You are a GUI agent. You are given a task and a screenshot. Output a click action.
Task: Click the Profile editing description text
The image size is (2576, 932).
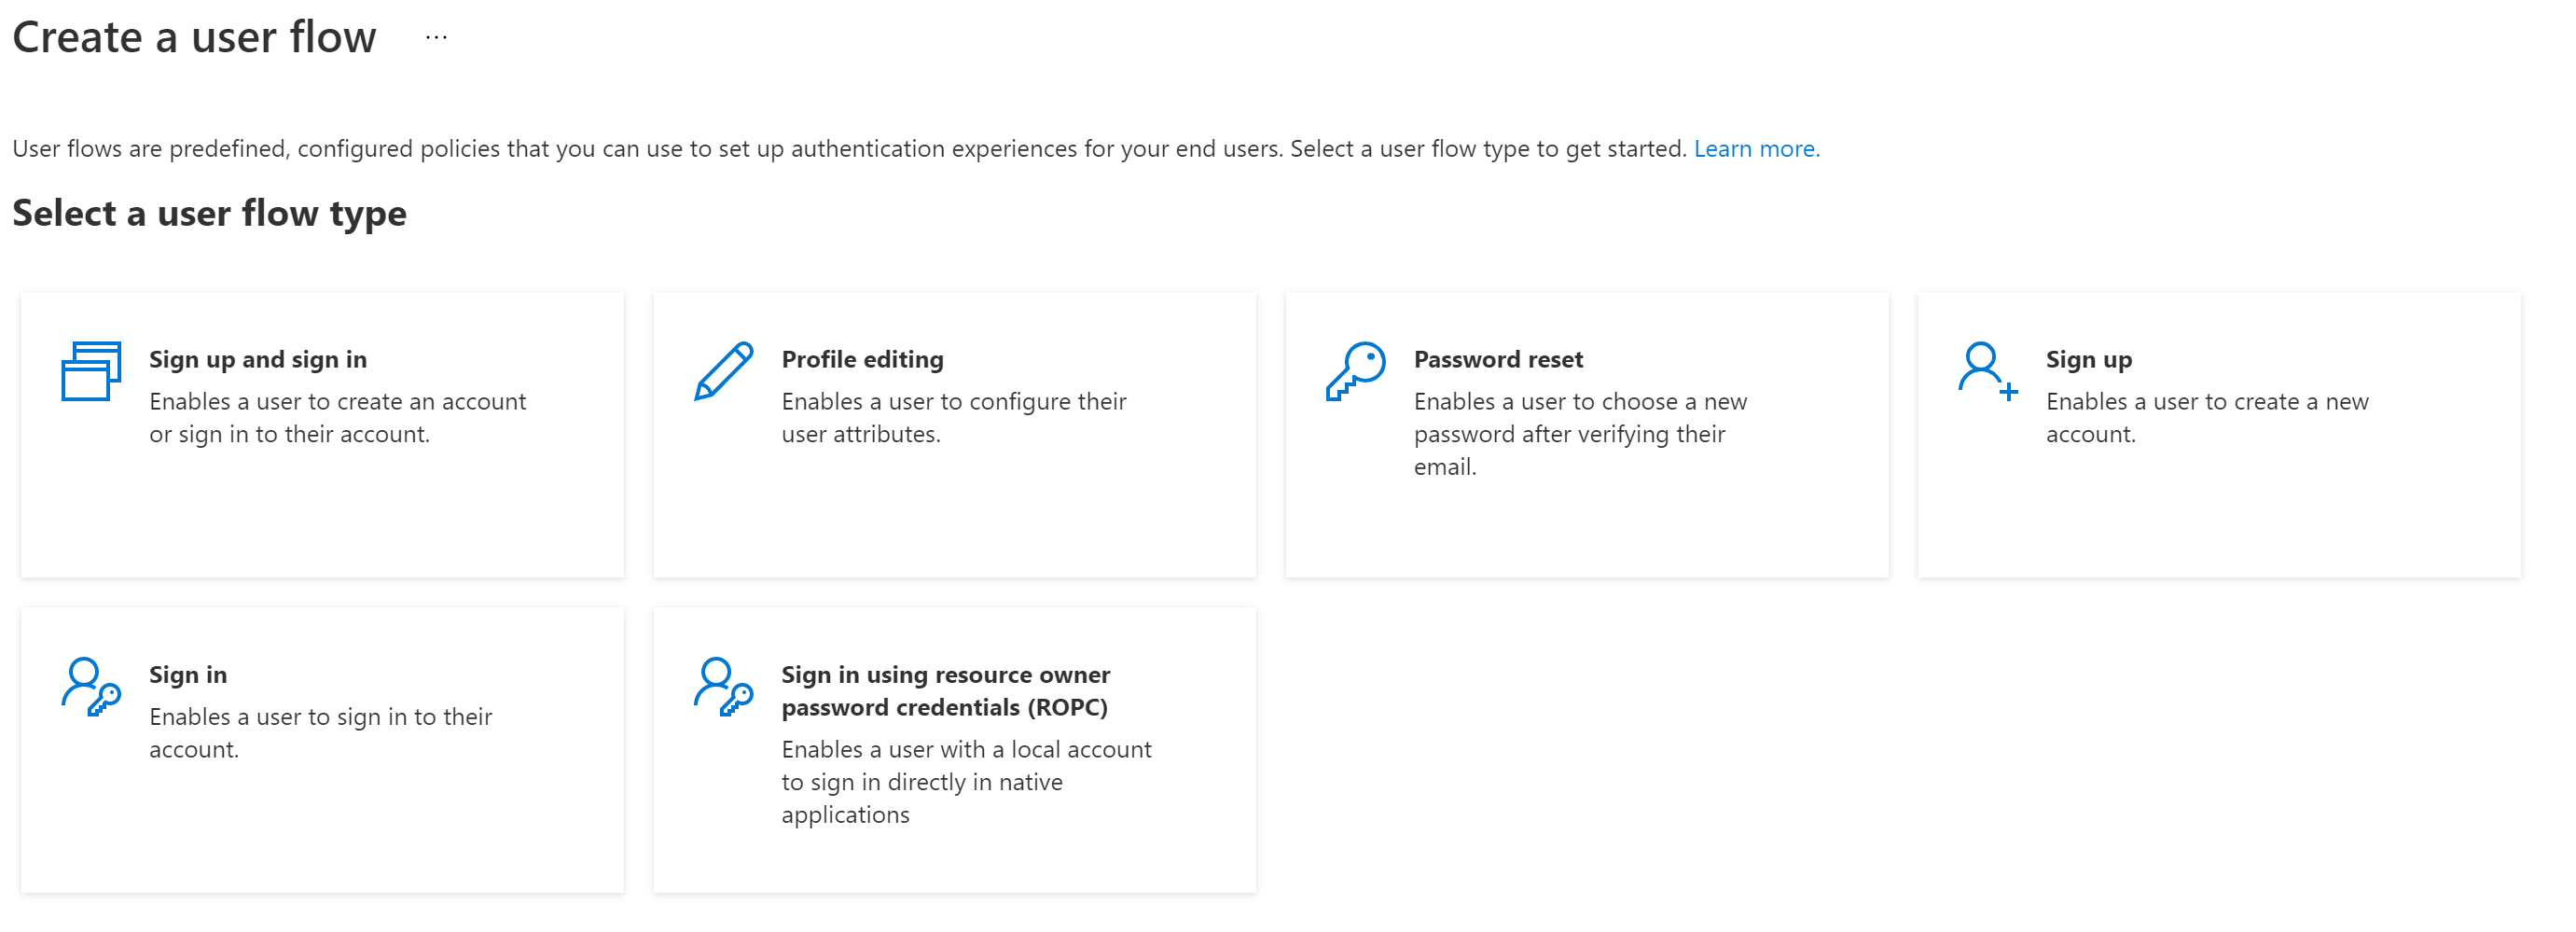[x=953, y=418]
